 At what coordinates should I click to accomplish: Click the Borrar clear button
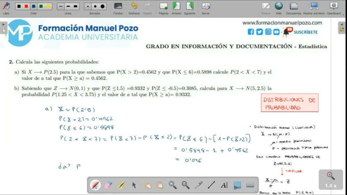[x=205, y=9]
